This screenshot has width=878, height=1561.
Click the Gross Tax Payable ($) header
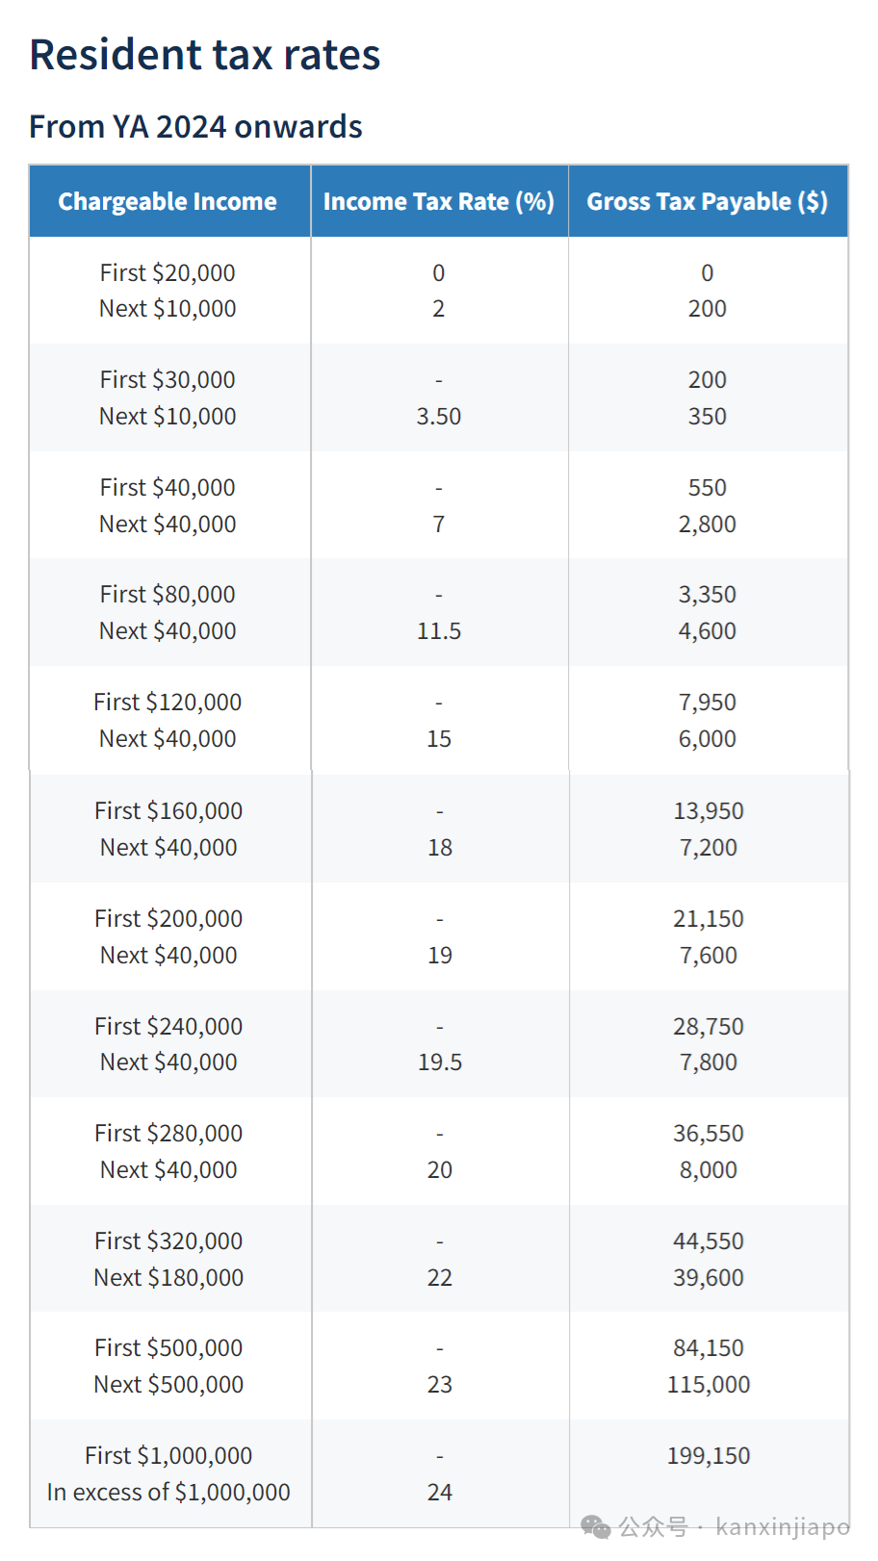[708, 201]
